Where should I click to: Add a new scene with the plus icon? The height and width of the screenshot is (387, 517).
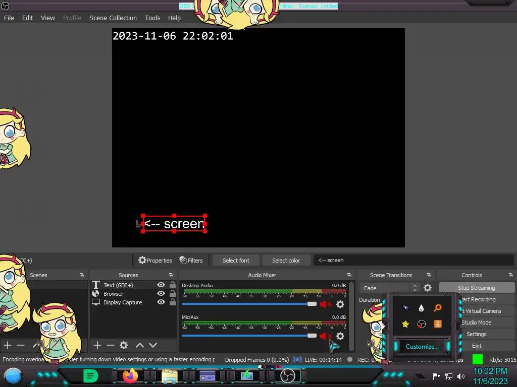[8, 345]
